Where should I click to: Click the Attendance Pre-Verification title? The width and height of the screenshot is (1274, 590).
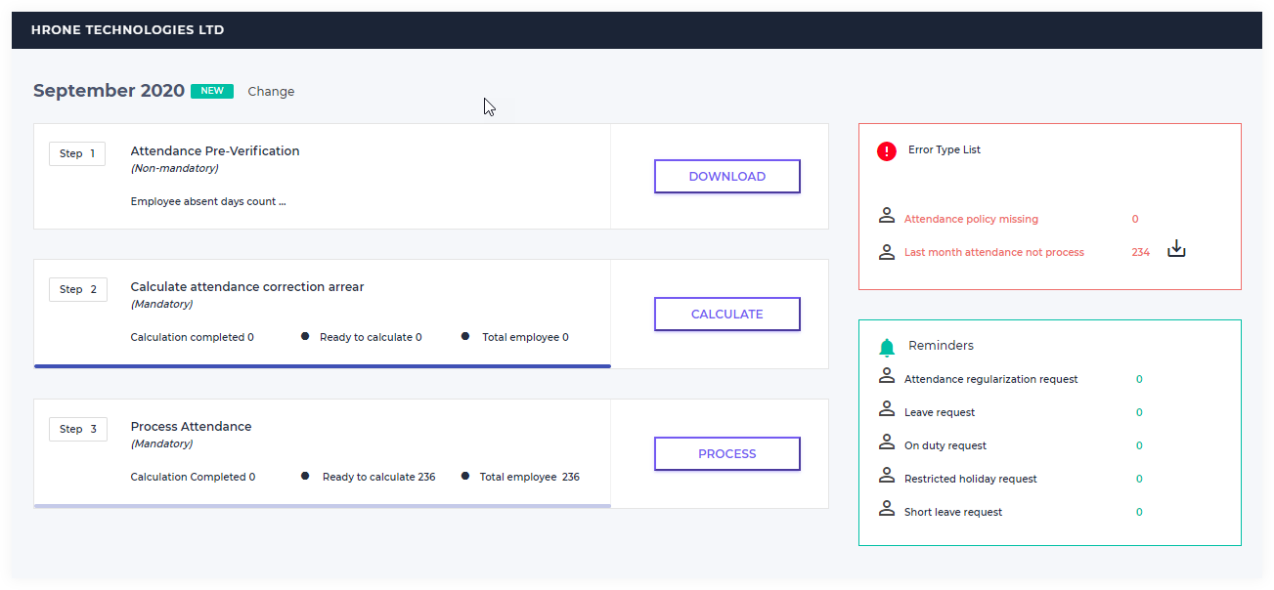click(215, 151)
